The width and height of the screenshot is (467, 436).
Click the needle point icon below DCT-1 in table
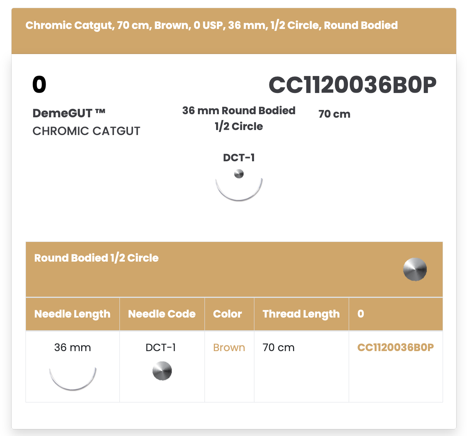[162, 371]
